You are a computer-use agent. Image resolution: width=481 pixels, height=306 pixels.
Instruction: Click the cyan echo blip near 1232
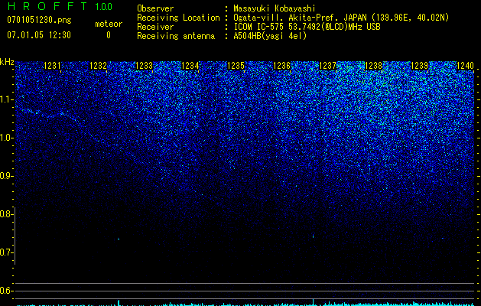click(119, 239)
